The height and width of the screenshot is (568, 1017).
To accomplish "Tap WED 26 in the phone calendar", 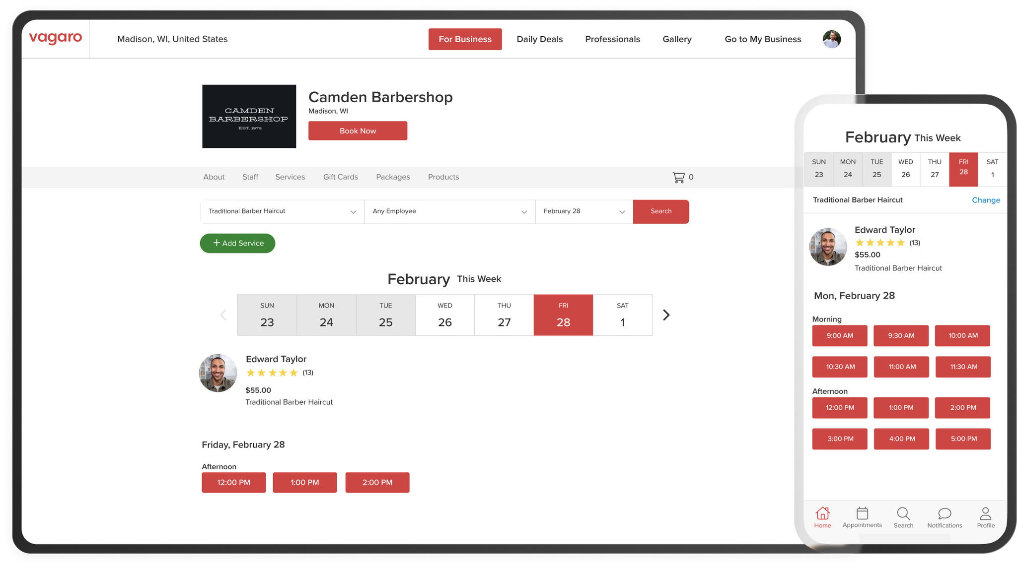I will tap(906, 169).
